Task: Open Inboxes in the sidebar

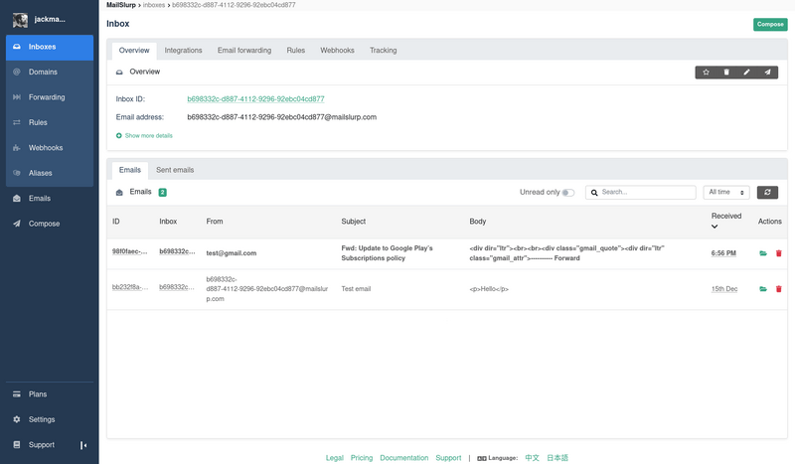Action: tap(50, 47)
